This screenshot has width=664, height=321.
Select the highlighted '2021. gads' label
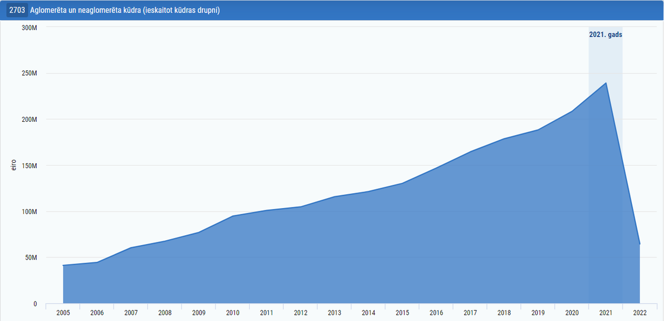pos(605,34)
